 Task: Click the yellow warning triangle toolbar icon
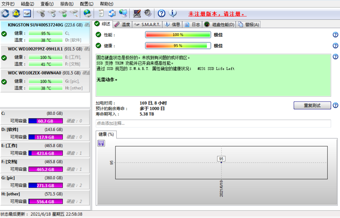point(16,13)
